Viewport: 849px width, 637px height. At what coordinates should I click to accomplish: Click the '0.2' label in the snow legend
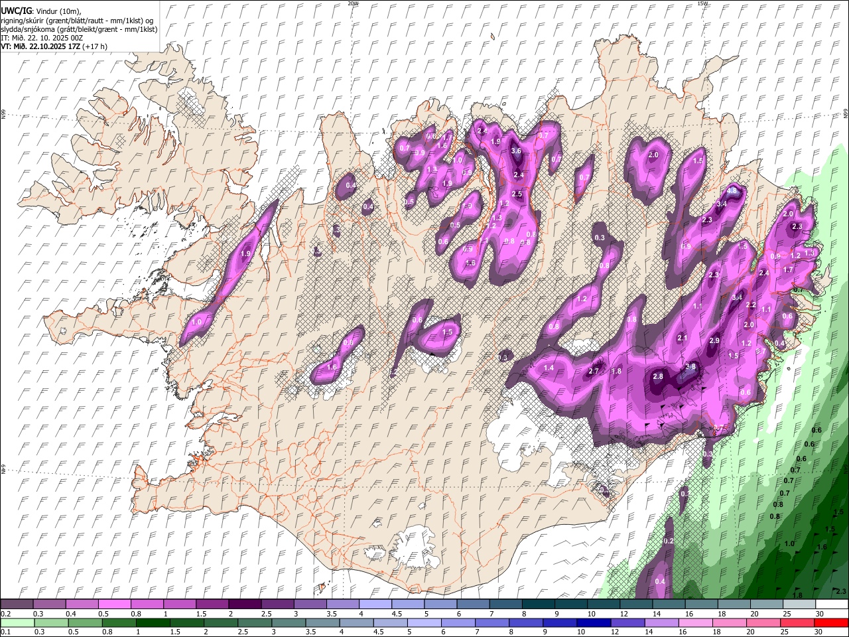(x=5, y=614)
